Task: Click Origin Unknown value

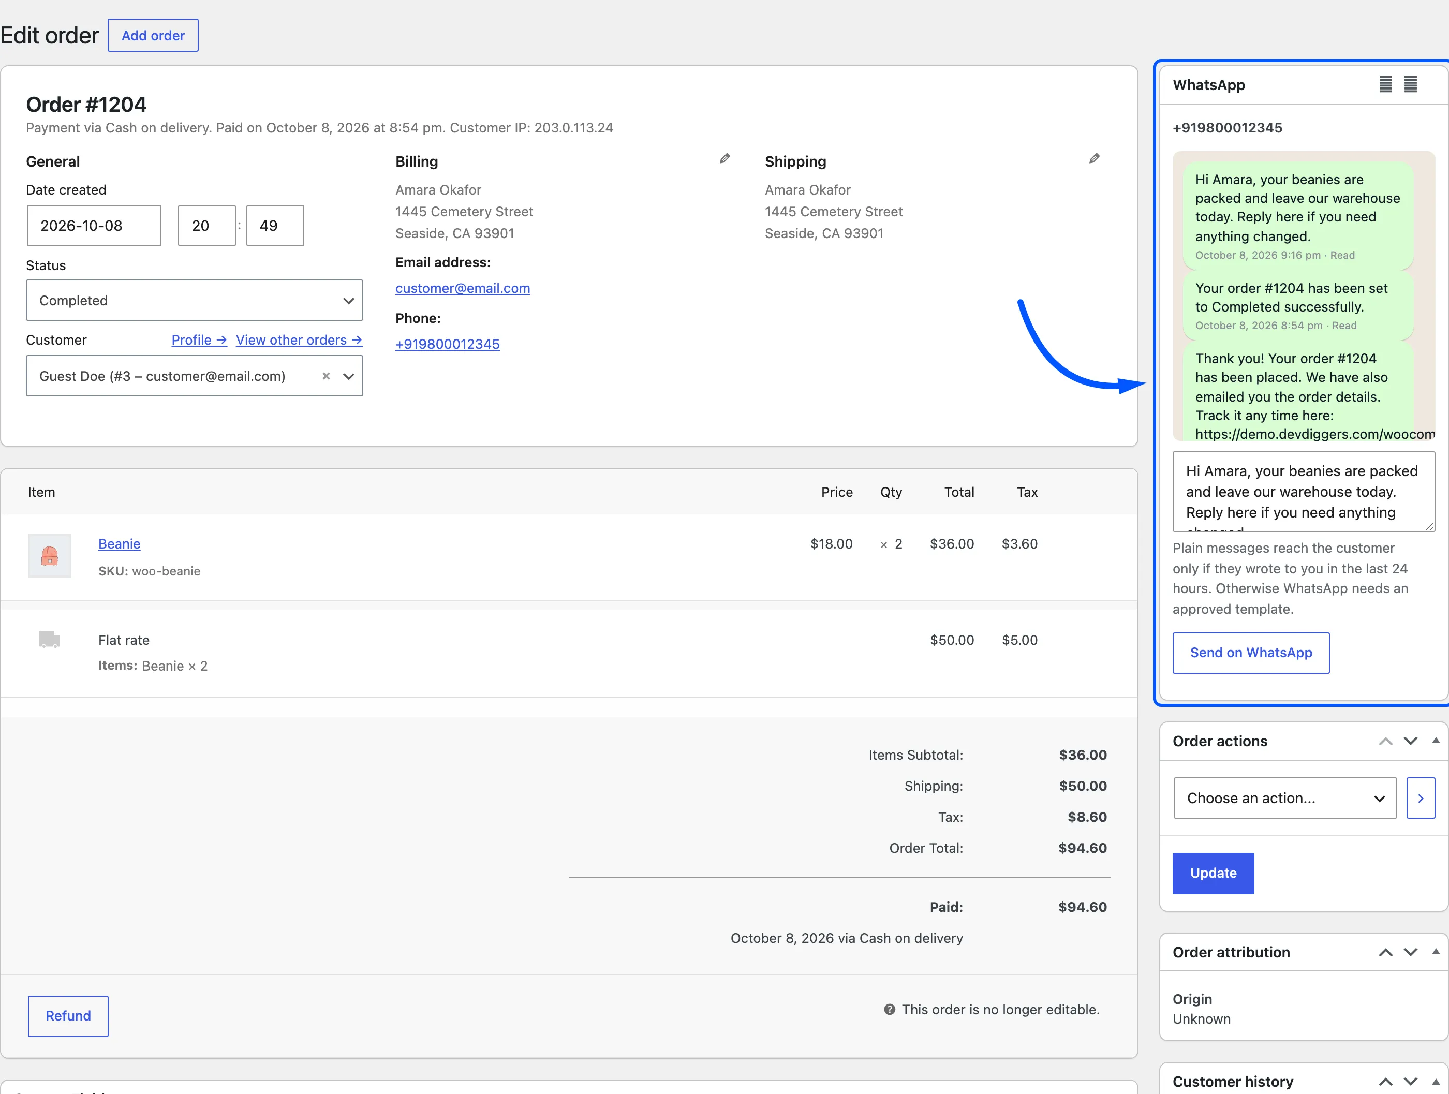Action: [1202, 1018]
